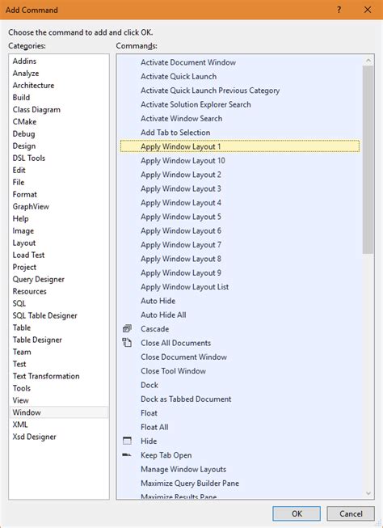Dismiss the dialog with Cancel
Viewport: 383px width, 528px height.
[x=351, y=513]
